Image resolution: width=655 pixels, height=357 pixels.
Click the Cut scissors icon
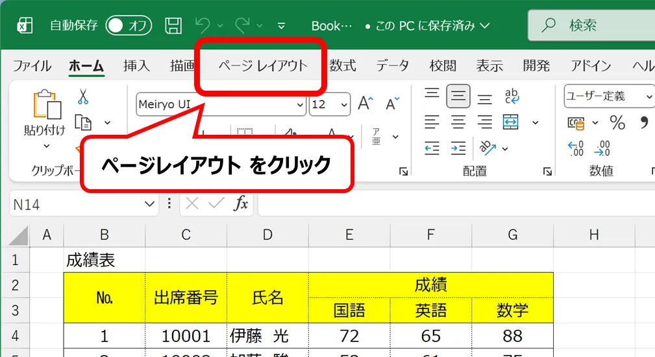[x=83, y=97]
